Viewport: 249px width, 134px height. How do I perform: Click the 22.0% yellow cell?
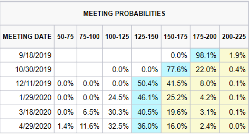205,69
